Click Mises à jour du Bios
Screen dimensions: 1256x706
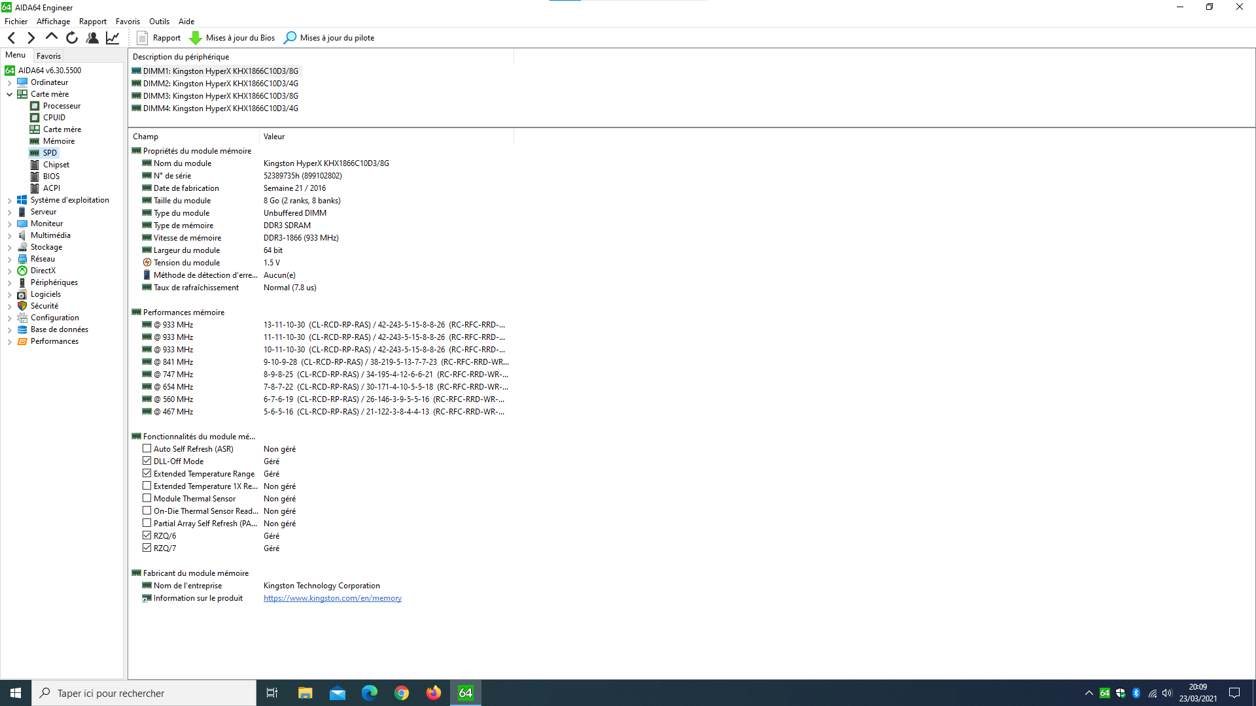coord(232,38)
